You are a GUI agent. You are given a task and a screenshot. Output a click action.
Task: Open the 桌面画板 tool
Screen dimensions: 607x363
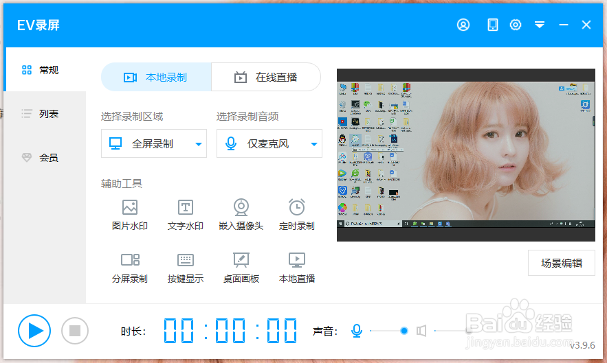(241, 268)
